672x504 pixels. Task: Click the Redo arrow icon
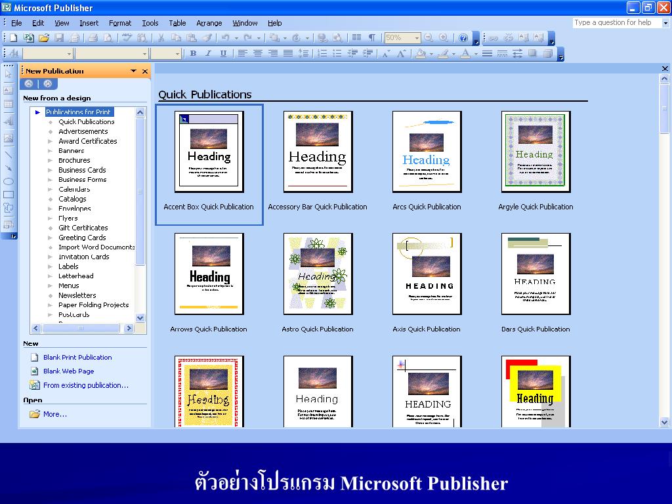pos(247,38)
